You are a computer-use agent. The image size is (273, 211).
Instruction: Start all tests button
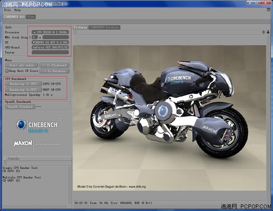coord(22,65)
